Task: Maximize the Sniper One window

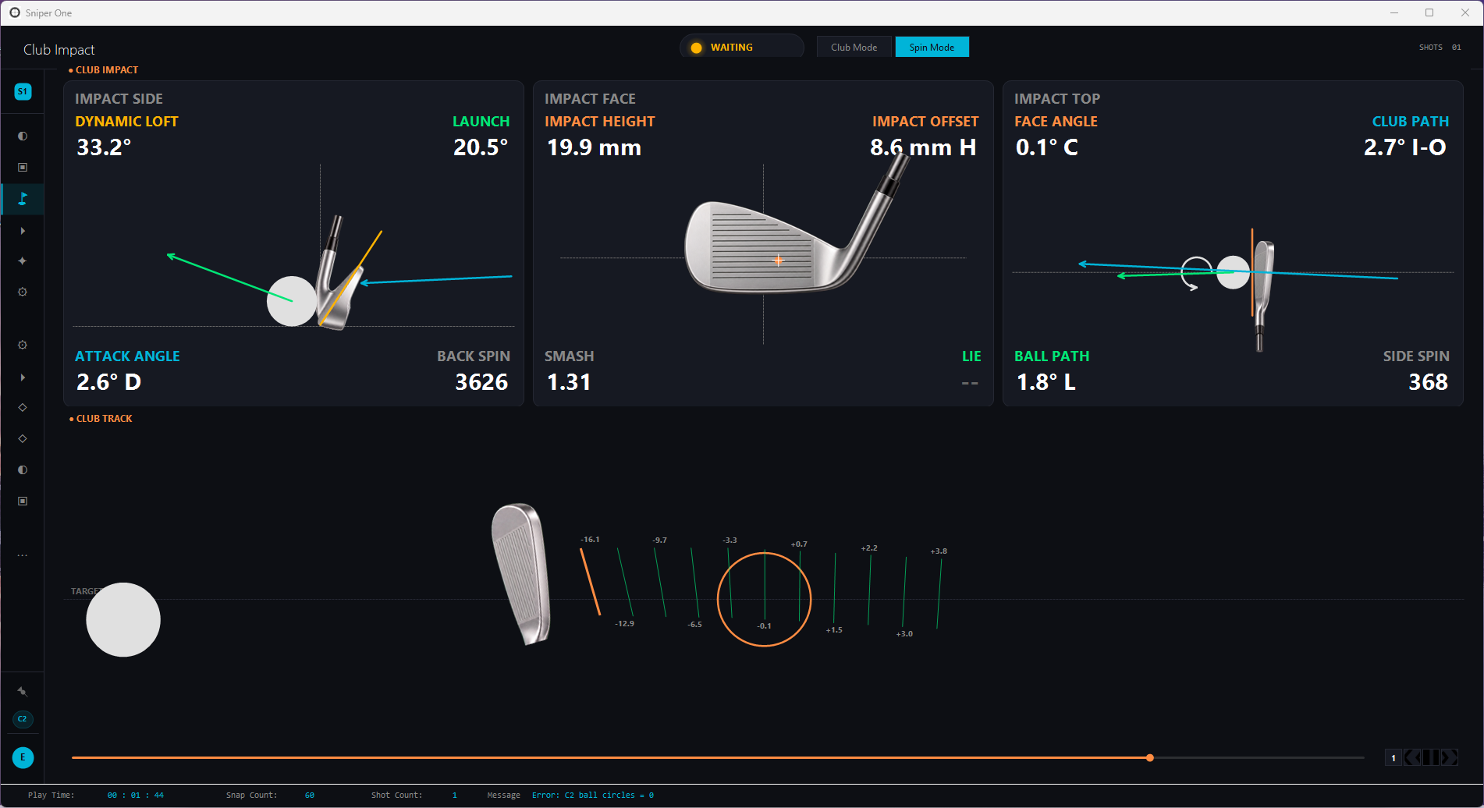Action: click(1429, 12)
